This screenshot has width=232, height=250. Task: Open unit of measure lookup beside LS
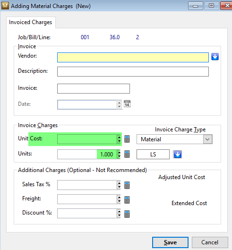[178, 155]
